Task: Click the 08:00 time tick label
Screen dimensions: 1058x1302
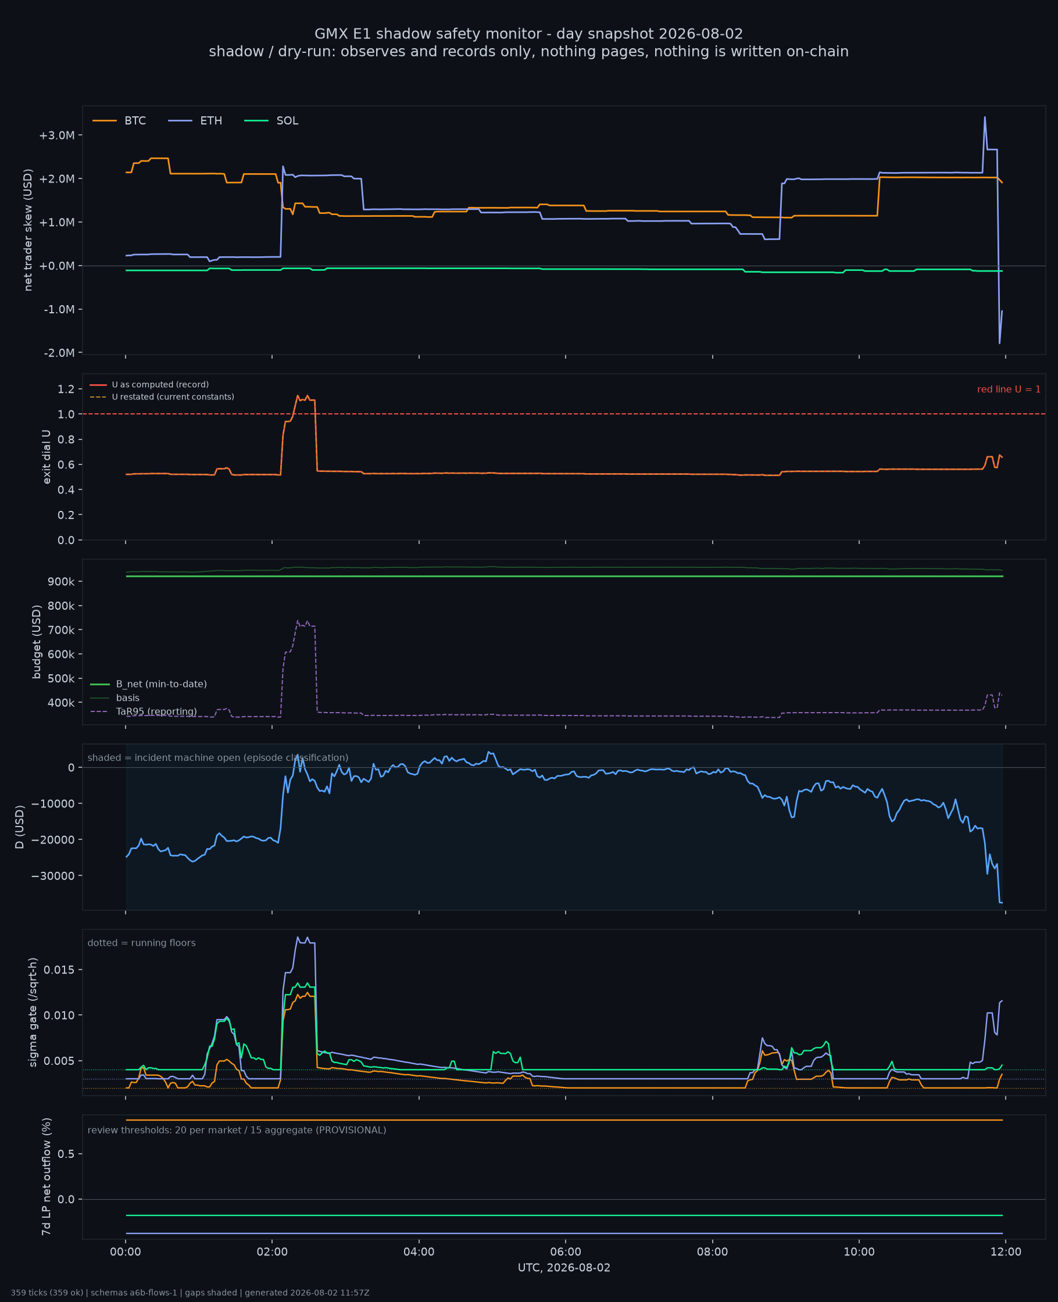Action: pos(713,1252)
